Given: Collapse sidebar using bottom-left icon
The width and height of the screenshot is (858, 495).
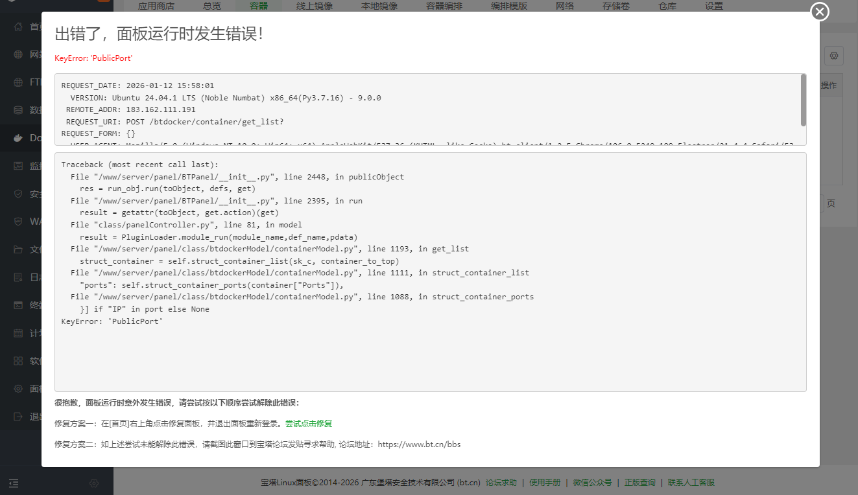Looking at the screenshot, I should click(x=14, y=483).
